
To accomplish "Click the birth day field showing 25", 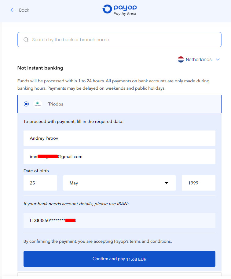I will click(x=40, y=183).
